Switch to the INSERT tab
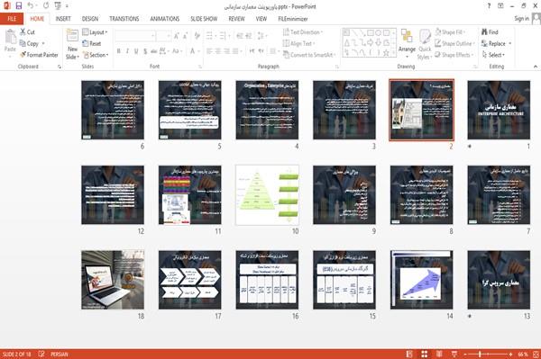Image resolution: width=541 pixels, height=359 pixels. [63, 19]
